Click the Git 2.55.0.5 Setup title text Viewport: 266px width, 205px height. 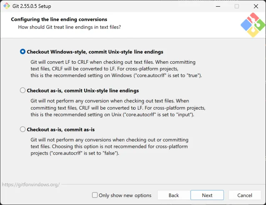pyautogui.click(x=32, y=6)
